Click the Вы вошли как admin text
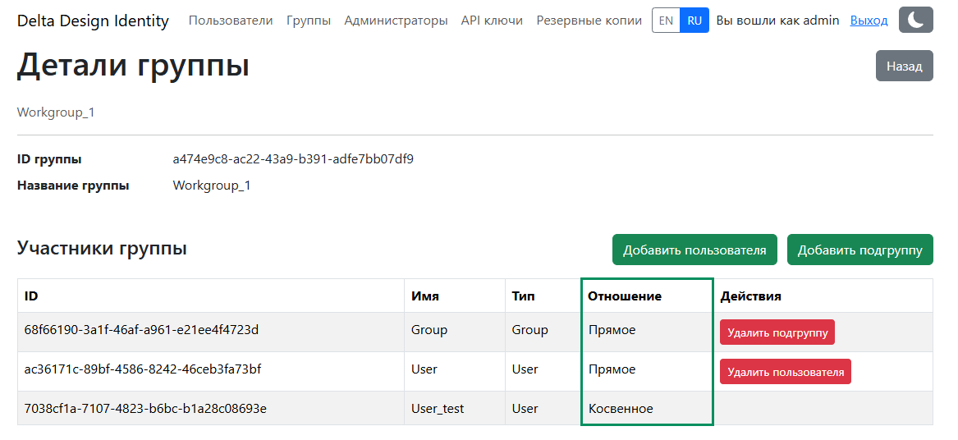 (x=777, y=21)
